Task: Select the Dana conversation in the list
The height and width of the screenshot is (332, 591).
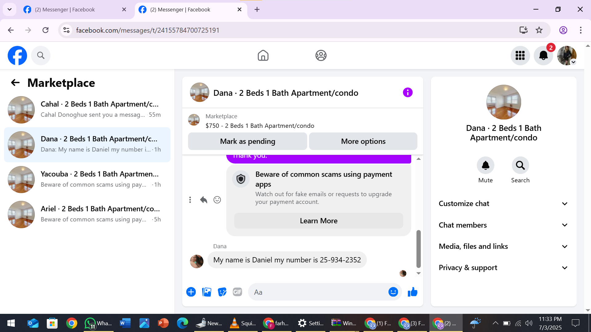Action: coord(87,144)
